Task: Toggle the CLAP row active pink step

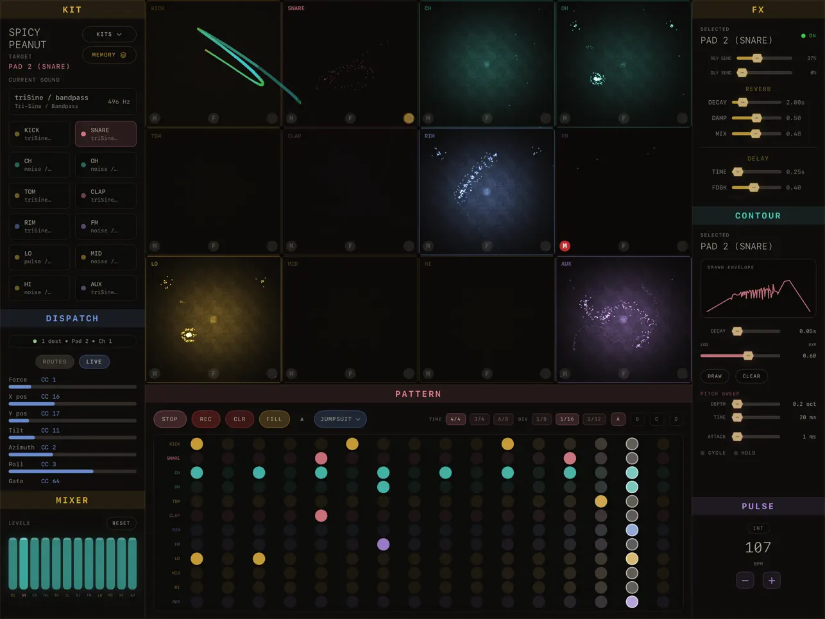Action: pyautogui.click(x=321, y=516)
